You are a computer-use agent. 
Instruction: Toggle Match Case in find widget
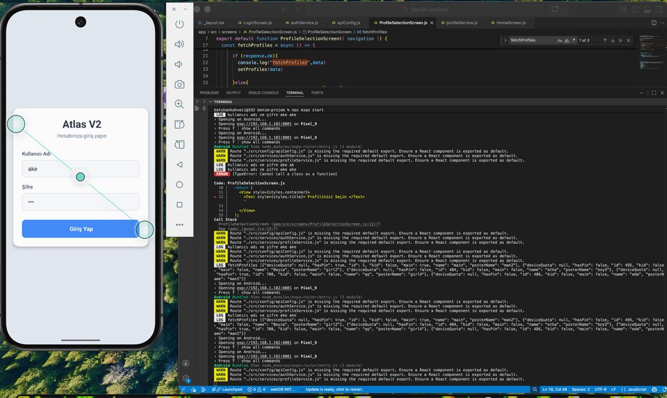point(560,41)
